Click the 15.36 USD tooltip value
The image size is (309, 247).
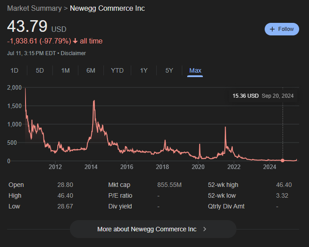[245, 96]
